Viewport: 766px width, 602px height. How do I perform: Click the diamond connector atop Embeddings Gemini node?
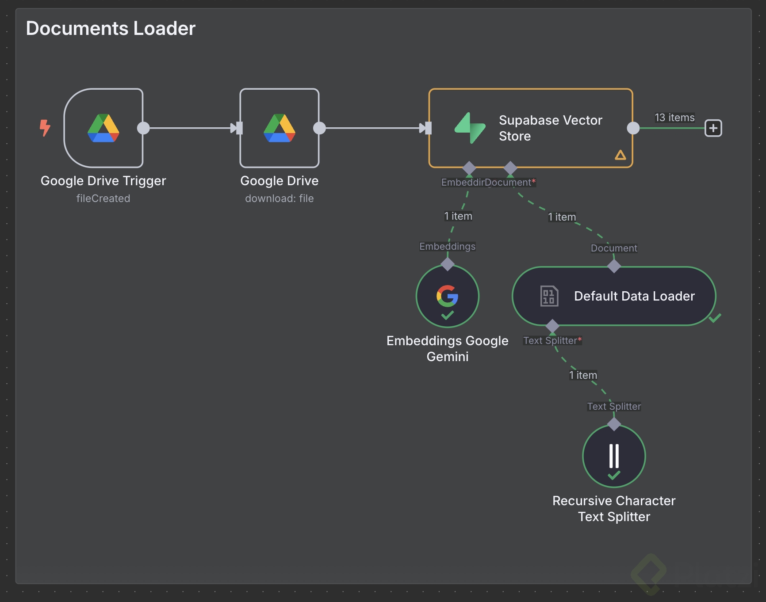point(448,264)
